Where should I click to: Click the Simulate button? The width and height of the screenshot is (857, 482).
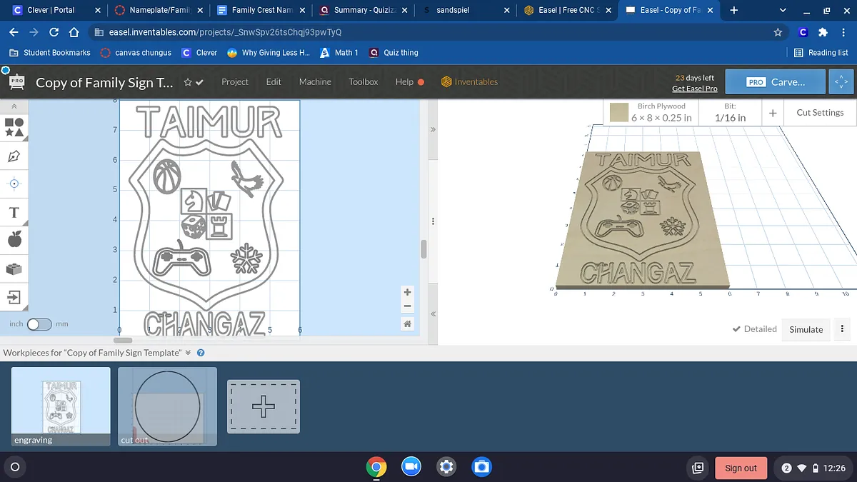pos(806,329)
